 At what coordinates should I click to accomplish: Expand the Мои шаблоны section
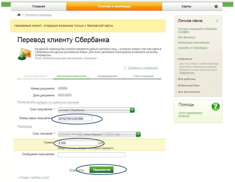coord(187,79)
